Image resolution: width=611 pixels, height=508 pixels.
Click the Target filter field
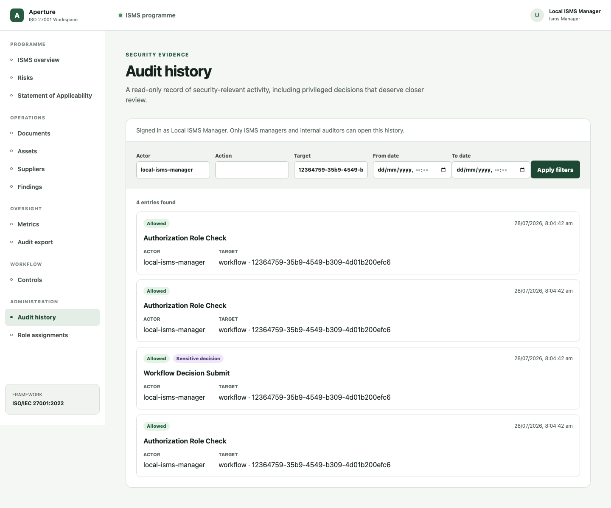point(331,170)
